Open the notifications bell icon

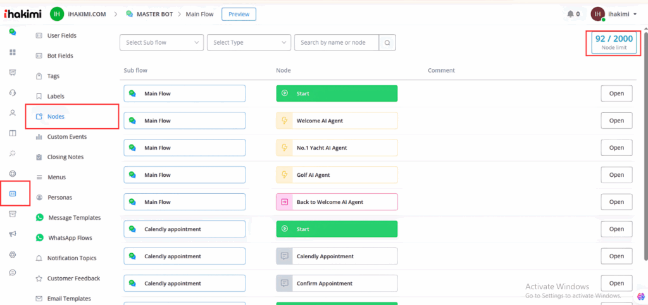570,14
